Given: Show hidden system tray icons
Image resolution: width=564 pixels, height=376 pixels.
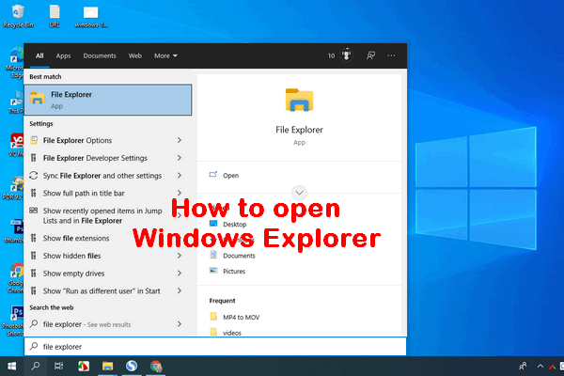Looking at the screenshot, I should coord(540,367).
